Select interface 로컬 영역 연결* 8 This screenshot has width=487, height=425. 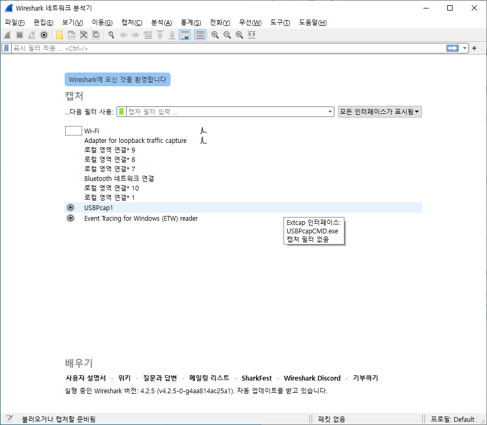click(x=244, y=159)
